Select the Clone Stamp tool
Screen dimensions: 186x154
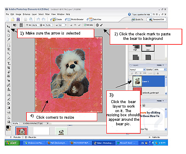tap(9, 90)
